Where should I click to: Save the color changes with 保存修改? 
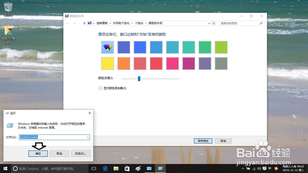click(x=203, y=141)
